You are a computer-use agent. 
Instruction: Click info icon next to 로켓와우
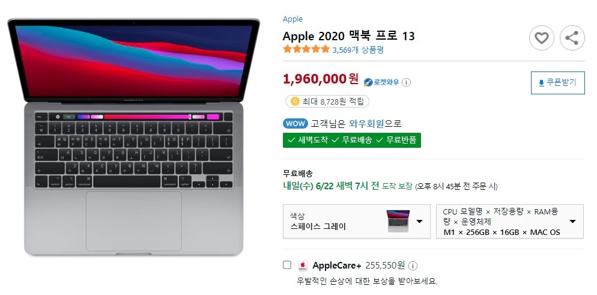click(407, 82)
